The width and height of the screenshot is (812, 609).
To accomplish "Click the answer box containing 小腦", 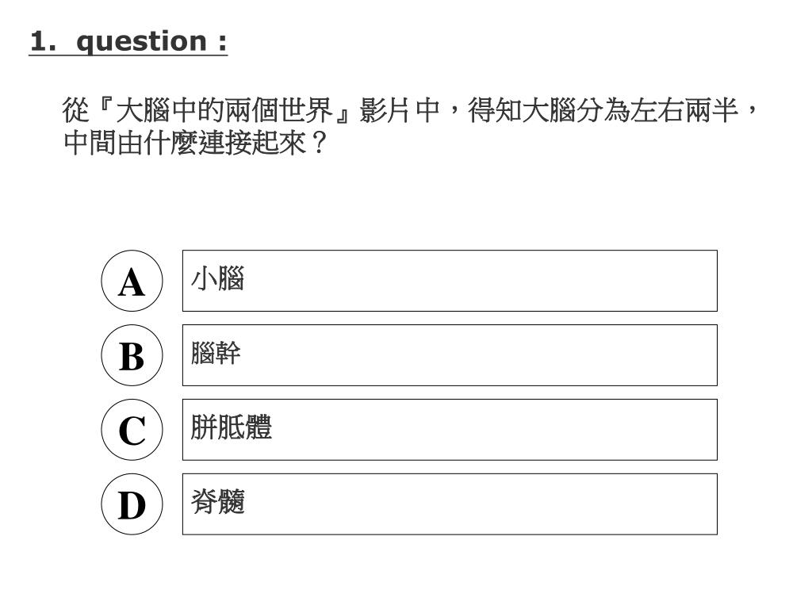I will coord(450,281).
